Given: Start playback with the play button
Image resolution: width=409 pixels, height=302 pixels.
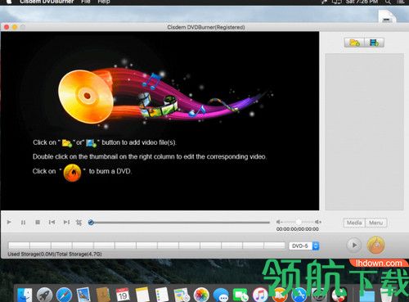Looking at the screenshot, I should click(x=9, y=222).
